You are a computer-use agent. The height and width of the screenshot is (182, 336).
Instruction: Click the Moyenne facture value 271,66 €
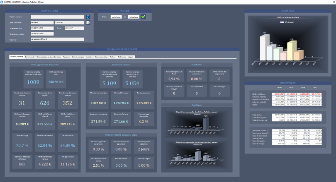pyautogui.click(x=121, y=122)
